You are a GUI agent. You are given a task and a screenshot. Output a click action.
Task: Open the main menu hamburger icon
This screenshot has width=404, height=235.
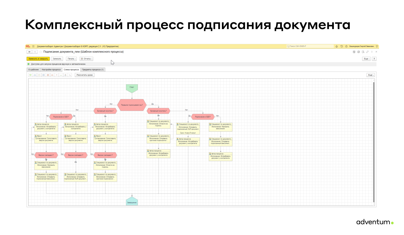point(33,46)
